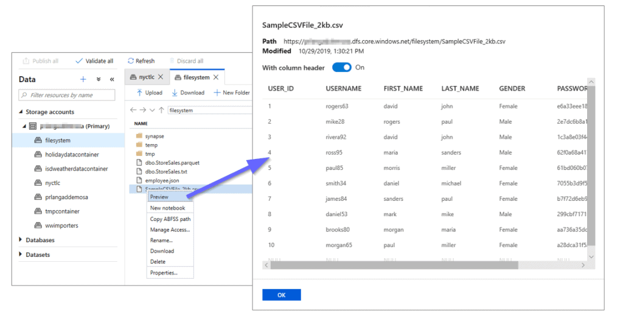Screen dimensions: 623x319
Task: Switch to the filesystem tab
Action: [192, 77]
